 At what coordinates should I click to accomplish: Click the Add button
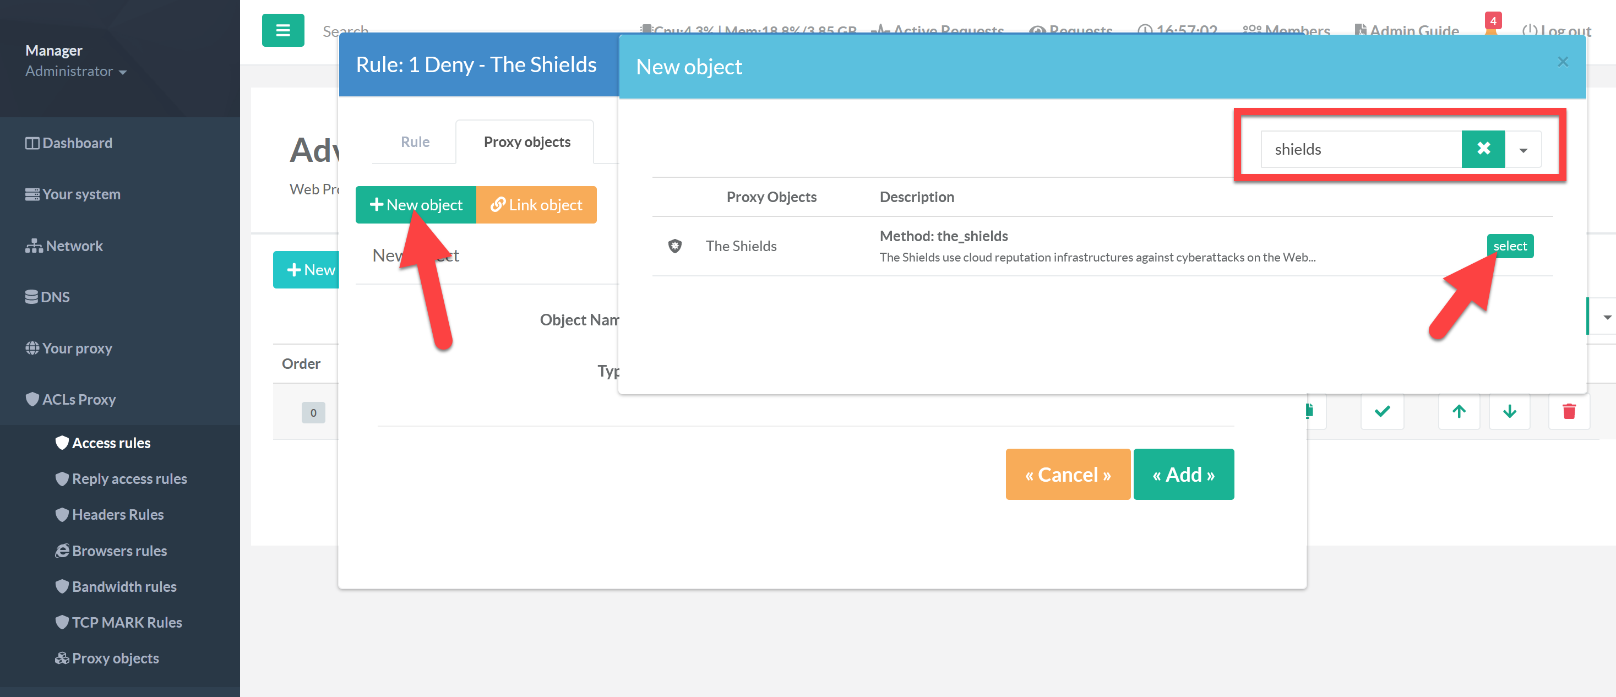tap(1183, 474)
